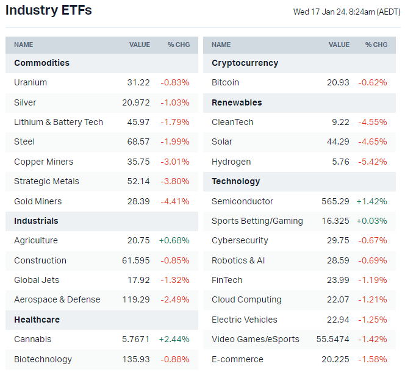
Task: Open the Biotechnology ETF
Action: [x=43, y=359]
